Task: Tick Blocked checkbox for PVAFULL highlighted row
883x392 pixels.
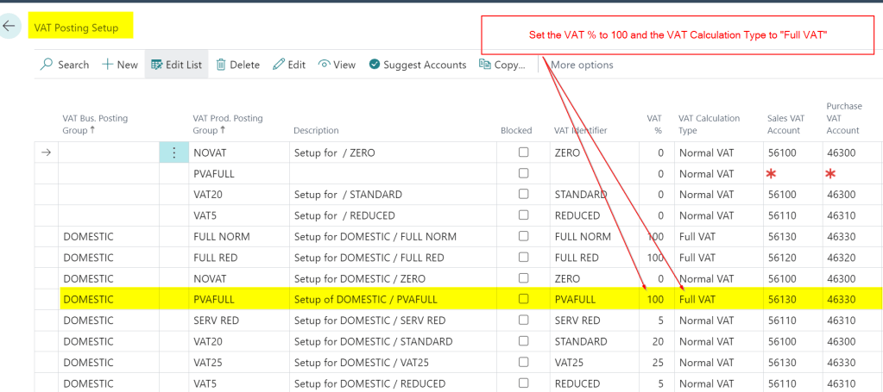Action: click(523, 299)
